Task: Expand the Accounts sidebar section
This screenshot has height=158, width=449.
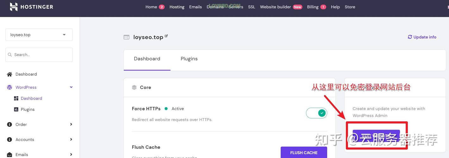Action: [x=71, y=140]
